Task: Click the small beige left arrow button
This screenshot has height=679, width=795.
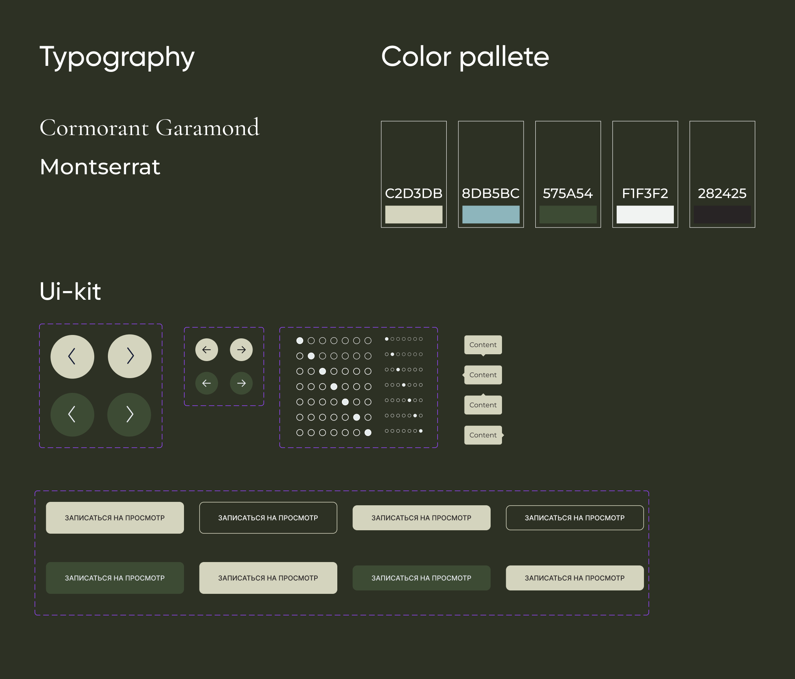Action: coord(206,350)
